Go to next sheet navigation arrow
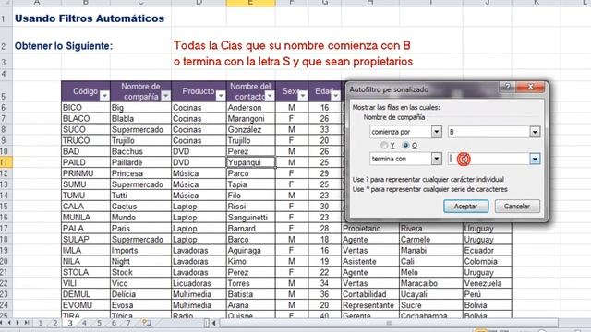591x332 pixels. pos(18,323)
